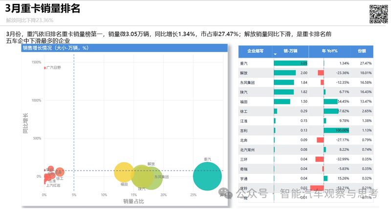Screen dimensions: 391x209
Task: Click the 解放同比下降23.36% subtitle
Action: click(30, 20)
